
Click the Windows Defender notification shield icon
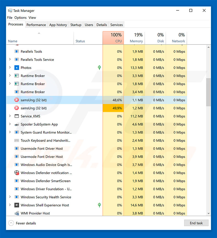pyautogui.click(x=16, y=173)
